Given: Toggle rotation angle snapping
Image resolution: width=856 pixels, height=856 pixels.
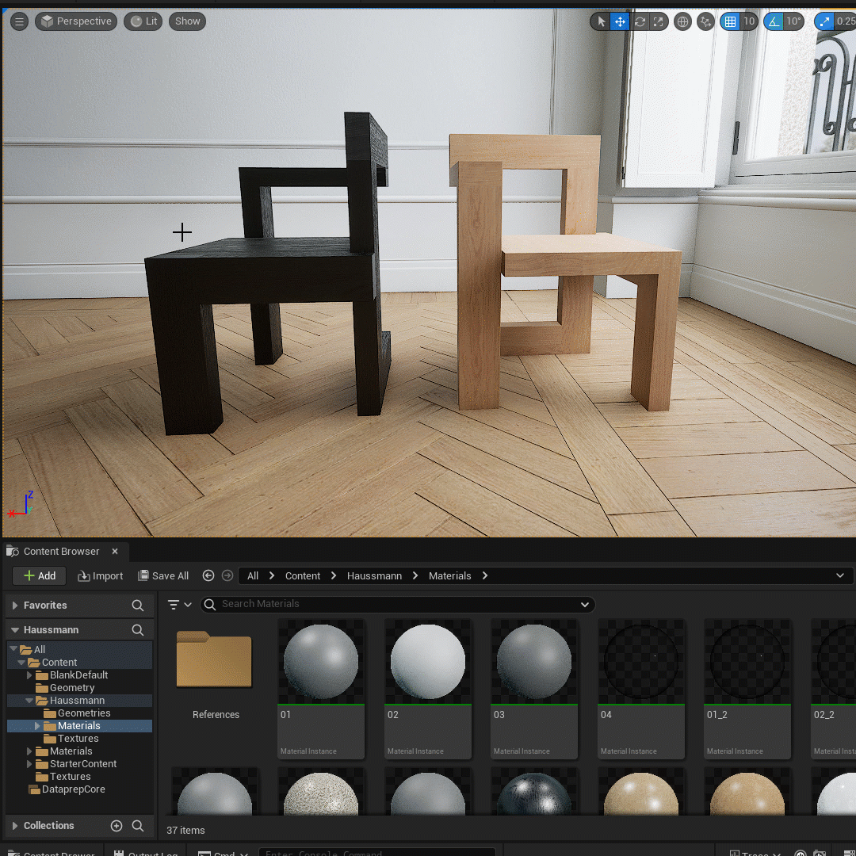Looking at the screenshot, I should pyautogui.click(x=774, y=21).
